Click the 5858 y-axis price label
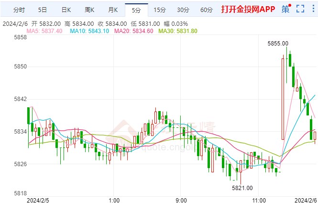This screenshot has height=203, width=318. [x=20, y=37]
